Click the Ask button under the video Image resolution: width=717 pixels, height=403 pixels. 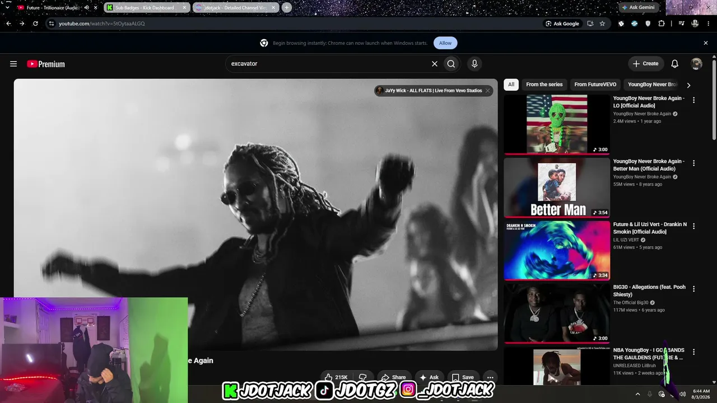click(x=429, y=377)
